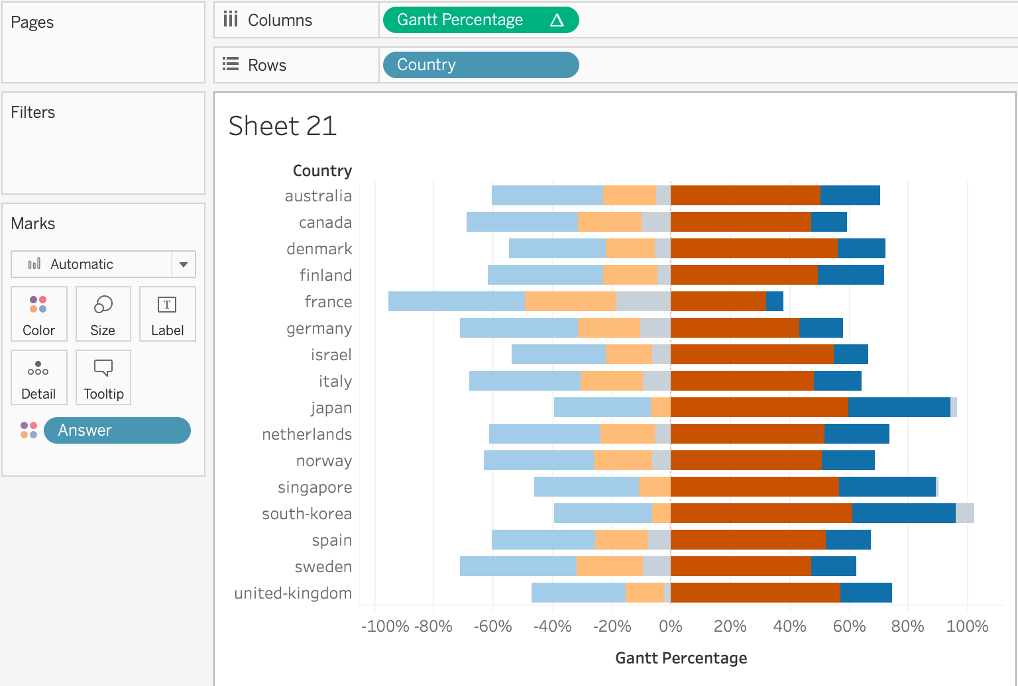Open the Automatic mark type dropdown

[x=91, y=264]
